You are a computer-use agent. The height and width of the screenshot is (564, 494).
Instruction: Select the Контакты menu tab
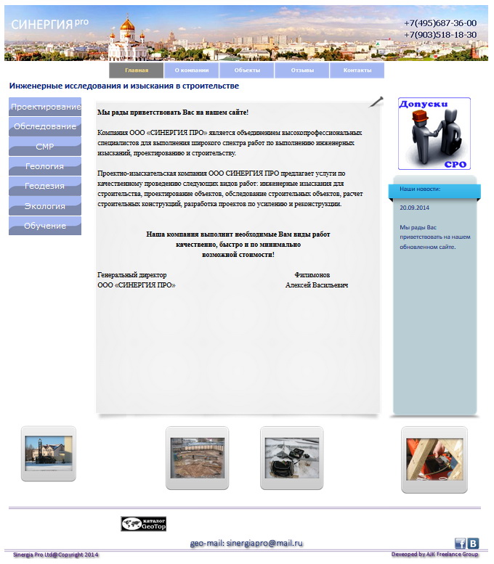pyautogui.click(x=357, y=70)
